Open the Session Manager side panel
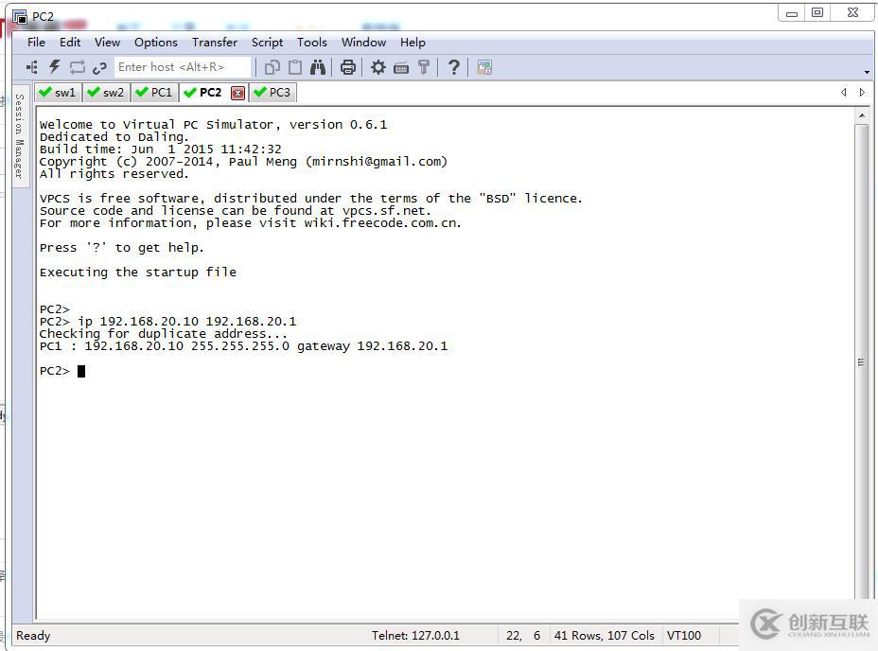878x651 pixels. [x=20, y=136]
